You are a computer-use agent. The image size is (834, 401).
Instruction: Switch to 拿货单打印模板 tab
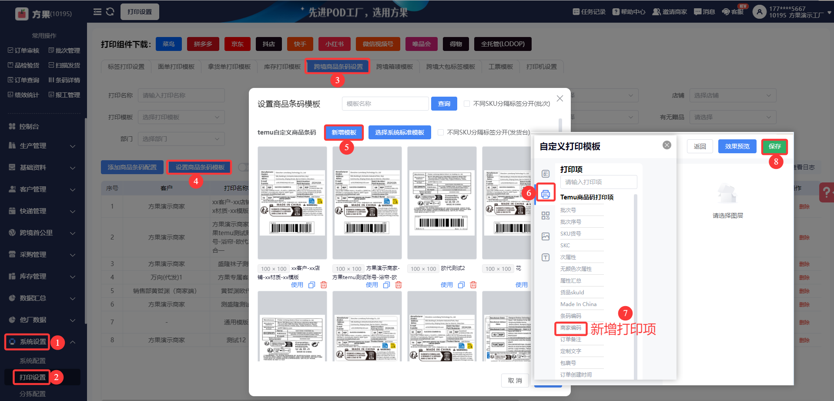click(229, 67)
